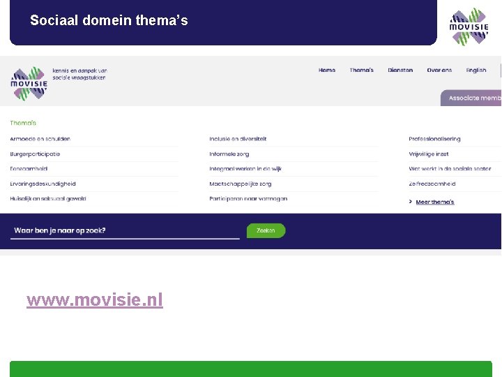Click the slide title 'Sociaal domein thema's'
502x377 pixels.
109,20
